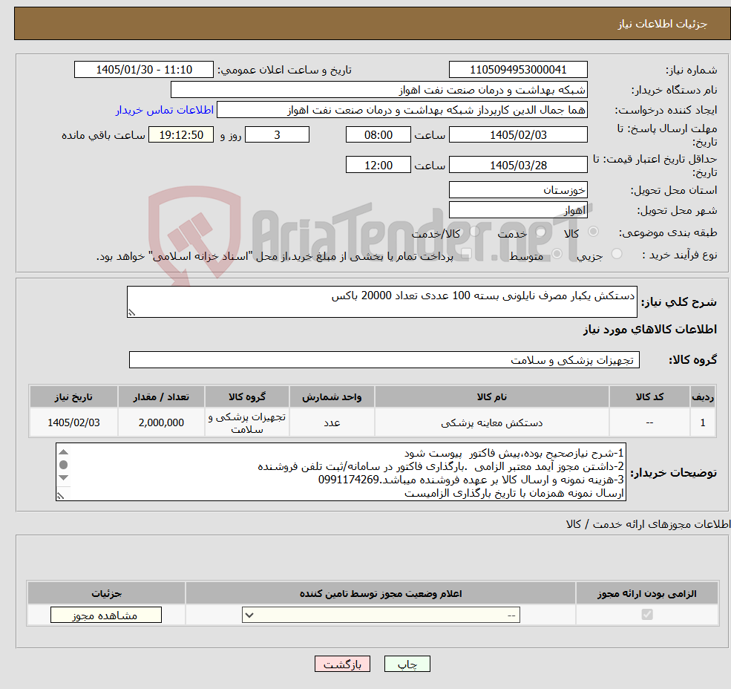
Task: Click the resize handle of شرح کلی نیاز box
Action: (x=131, y=313)
